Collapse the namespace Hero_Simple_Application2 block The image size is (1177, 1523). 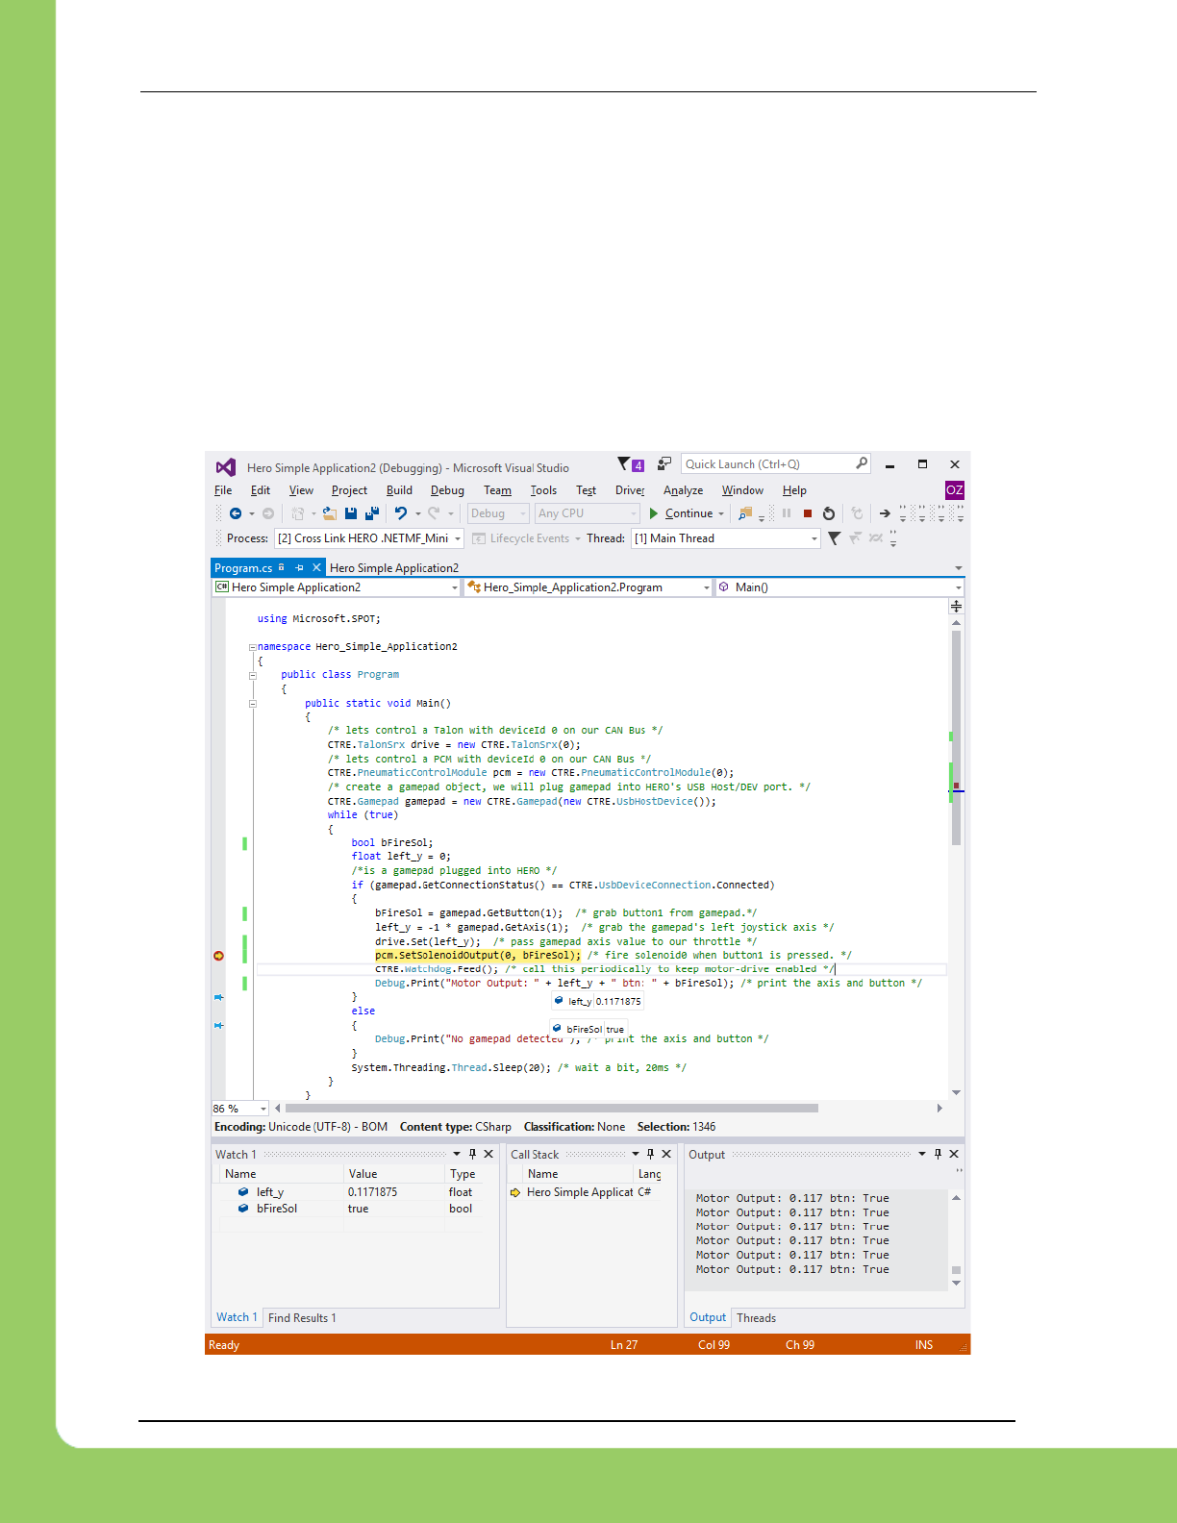[x=253, y=647]
